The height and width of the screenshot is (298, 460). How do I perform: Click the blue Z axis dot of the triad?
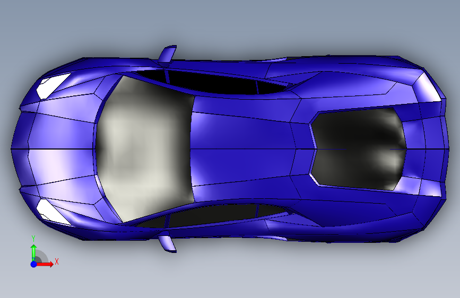[x=34, y=264]
